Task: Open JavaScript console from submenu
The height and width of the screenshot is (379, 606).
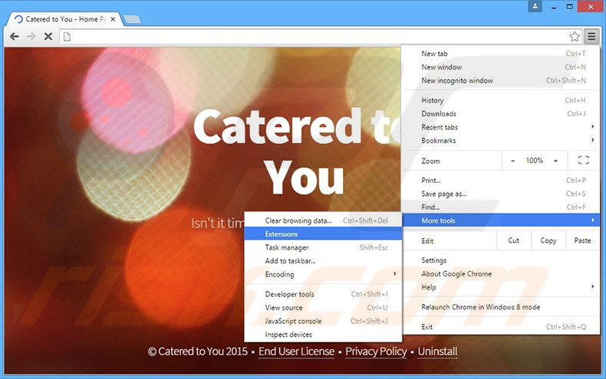Action: point(324,321)
